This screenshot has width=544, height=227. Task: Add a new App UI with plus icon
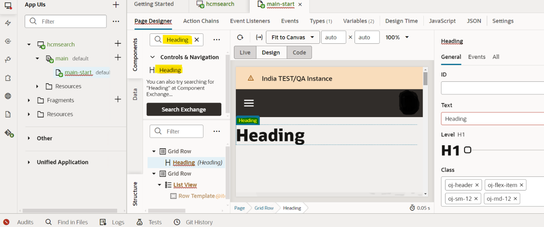[x=116, y=5]
